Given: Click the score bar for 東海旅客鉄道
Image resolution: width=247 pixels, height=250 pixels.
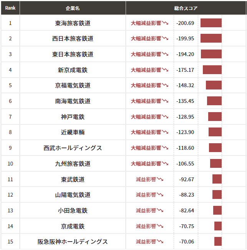Looking at the screenshot, I should coord(211,23).
